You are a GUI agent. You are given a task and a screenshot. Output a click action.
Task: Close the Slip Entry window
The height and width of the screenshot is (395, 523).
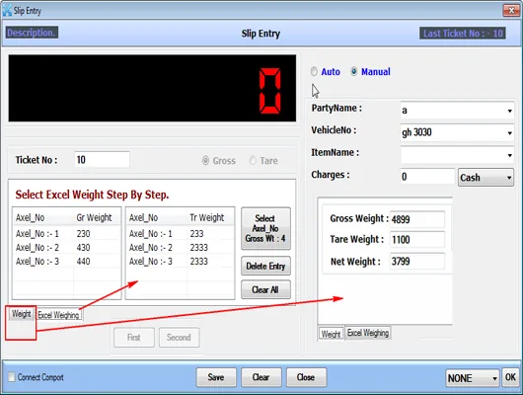(x=510, y=10)
